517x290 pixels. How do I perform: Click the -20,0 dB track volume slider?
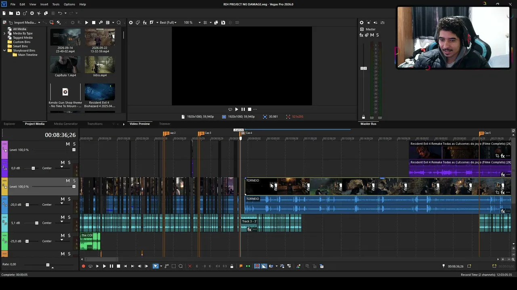27,205
